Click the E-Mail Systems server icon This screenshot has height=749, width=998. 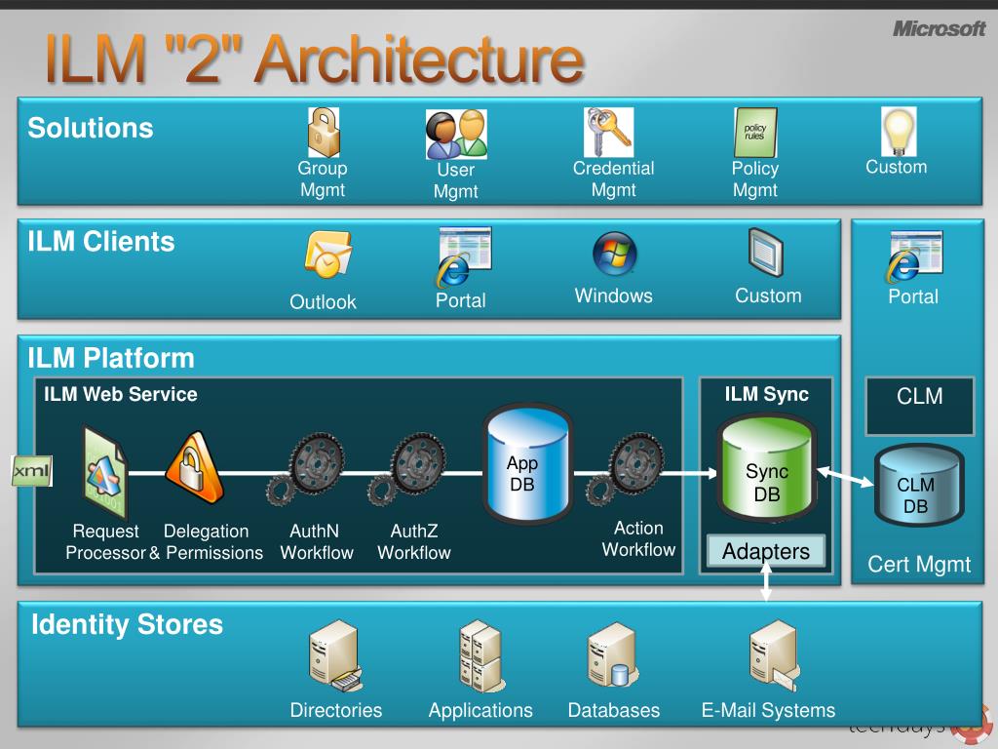pyautogui.click(x=774, y=656)
